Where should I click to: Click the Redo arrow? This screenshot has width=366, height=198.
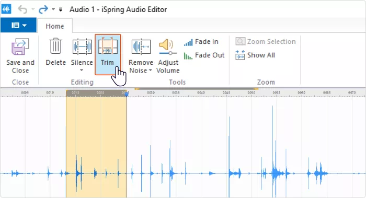(x=43, y=9)
